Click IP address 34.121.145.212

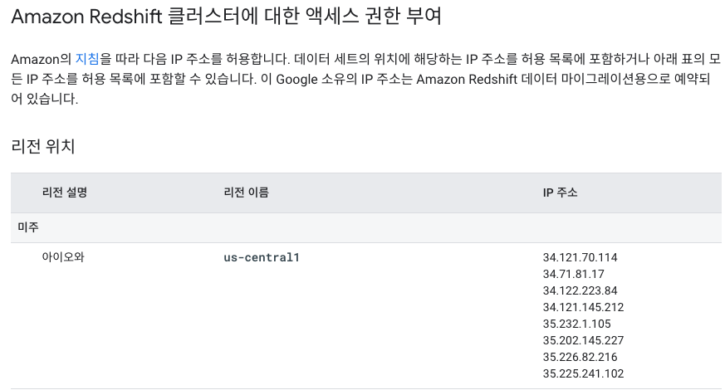click(583, 307)
